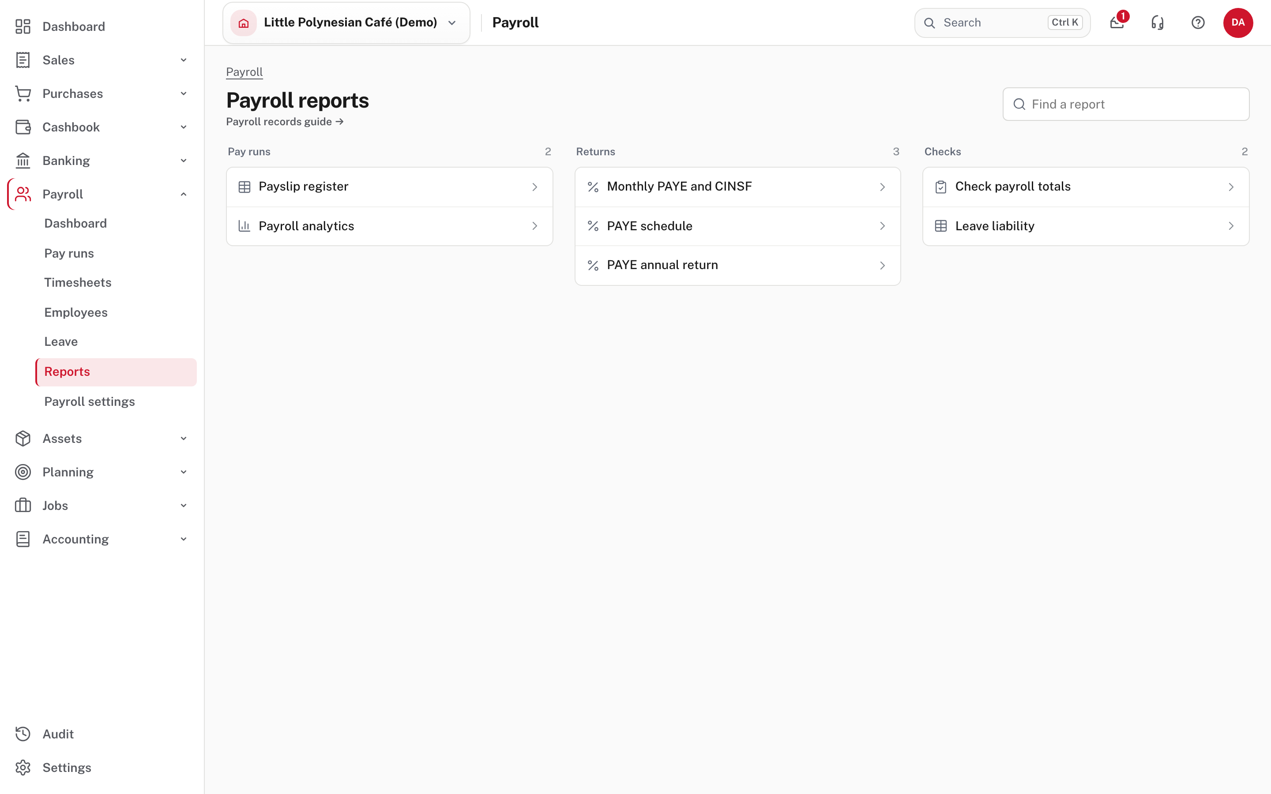The image size is (1271, 794).
Task: Click the Settings gear icon
Action: pyautogui.click(x=23, y=768)
